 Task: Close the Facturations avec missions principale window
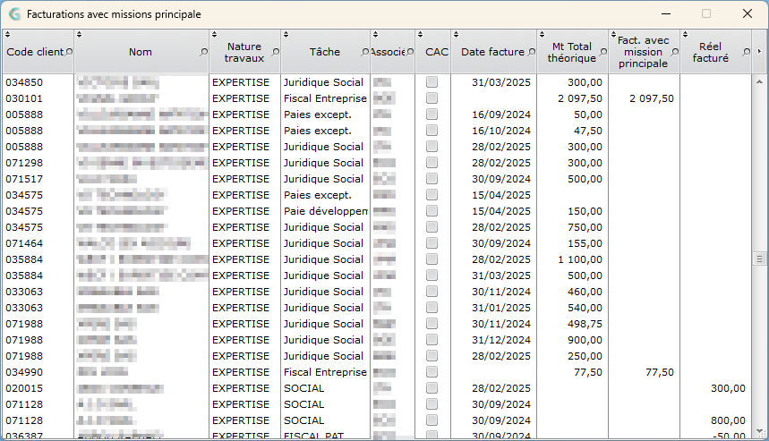tap(747, 13)
